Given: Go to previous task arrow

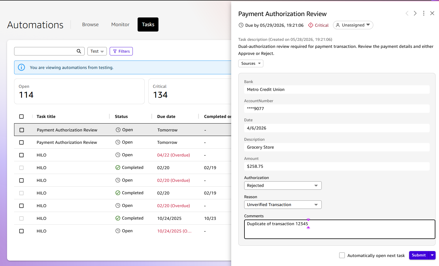Looking at the screenshot, I should [x=407, y=13].
